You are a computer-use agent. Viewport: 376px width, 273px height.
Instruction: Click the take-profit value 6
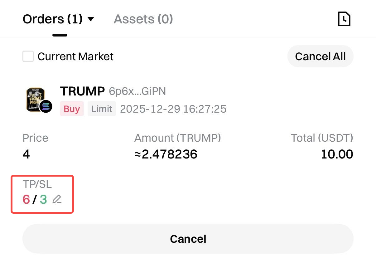tap(26, 199)
